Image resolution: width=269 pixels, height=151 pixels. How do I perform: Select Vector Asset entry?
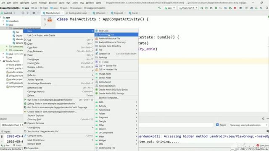click(116, 78)
